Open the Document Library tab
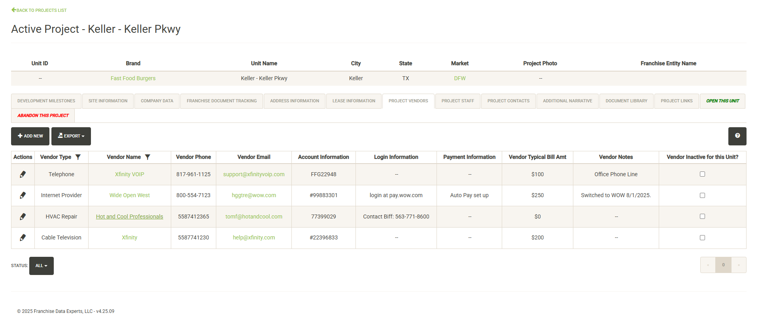The width and height of the screenshot is (758, 322). [626, 101]
